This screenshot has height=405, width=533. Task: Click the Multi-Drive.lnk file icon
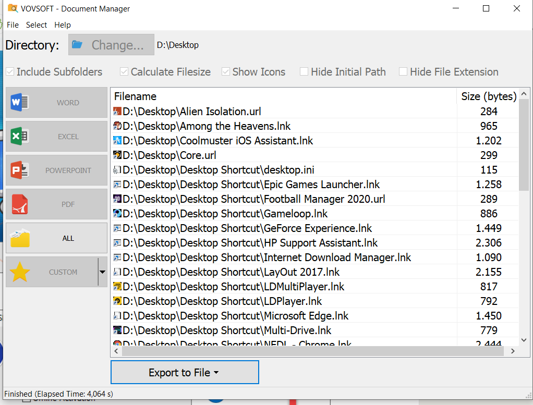pyautogui.click(x=117, y=330)
